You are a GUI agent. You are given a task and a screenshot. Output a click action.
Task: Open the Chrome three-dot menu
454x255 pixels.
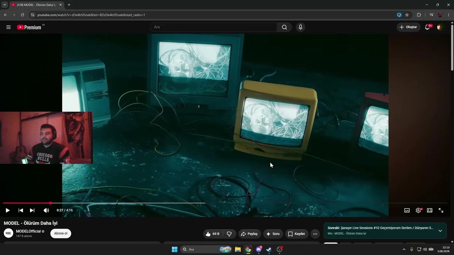449,15
